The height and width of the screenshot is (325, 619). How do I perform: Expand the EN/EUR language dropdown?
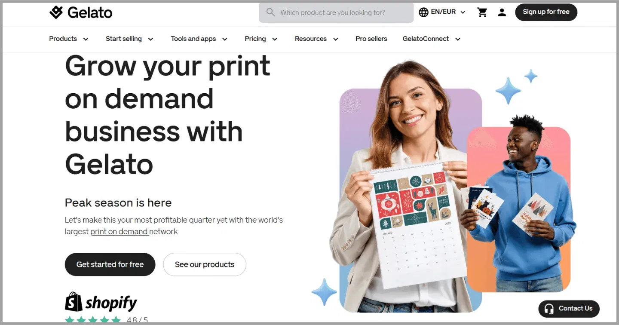442,12
